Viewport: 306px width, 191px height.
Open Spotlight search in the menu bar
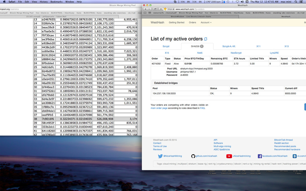[296, 1]
